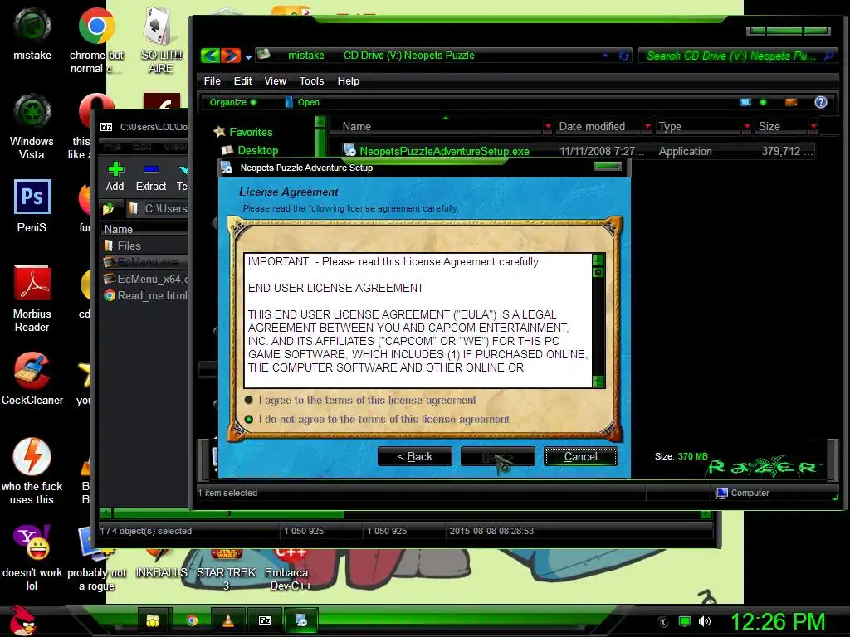Open the Edit menu in Explorer
The image size is (850, 637).
point(242,81)
